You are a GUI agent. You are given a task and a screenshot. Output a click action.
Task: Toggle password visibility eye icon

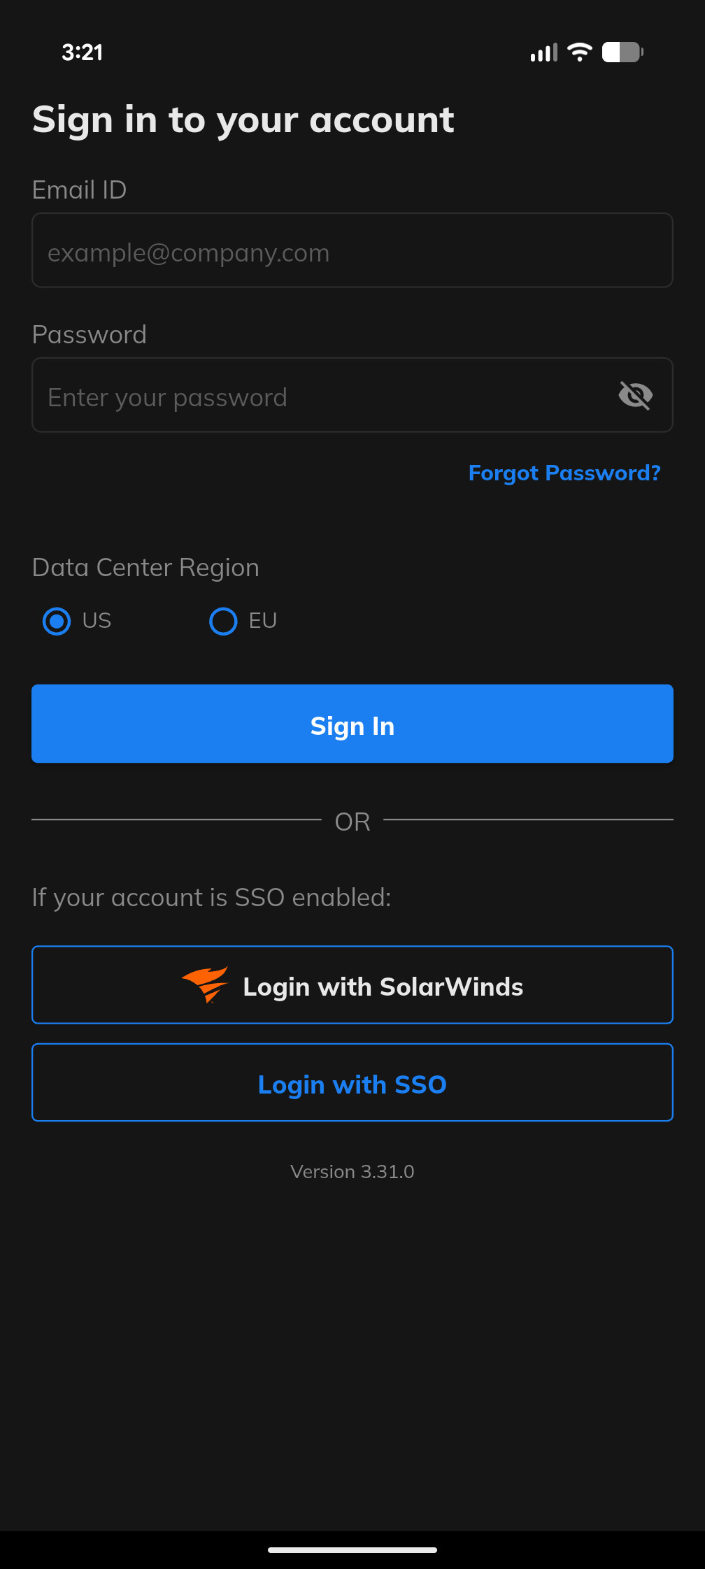(635, 396)
